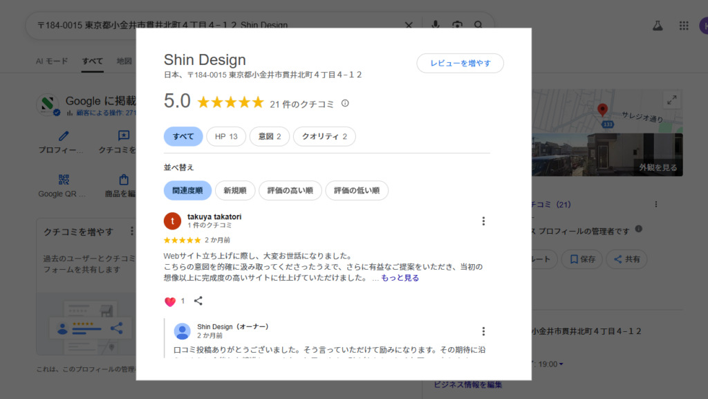Sort reviews by 評価の高い順
This screenshot has height=399, width=708.
(290, 190)
